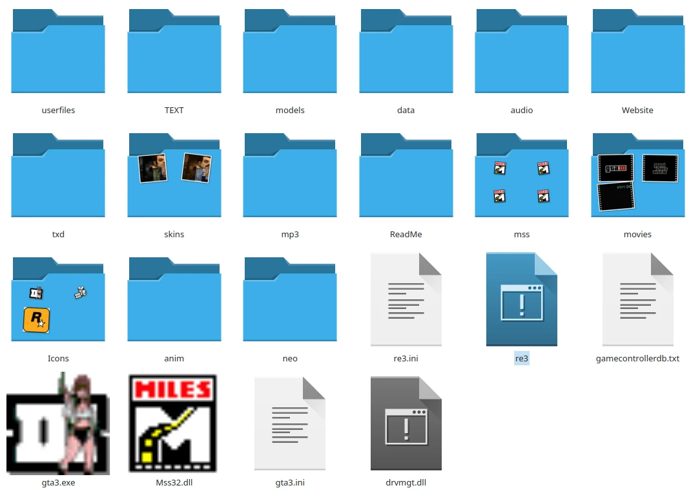
Task: Select the txd folder icon
Action: coord(58,175)
